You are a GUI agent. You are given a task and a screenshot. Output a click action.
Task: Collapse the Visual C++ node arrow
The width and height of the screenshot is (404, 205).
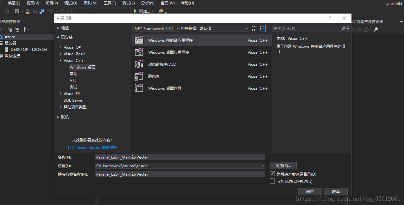[61, 60]
